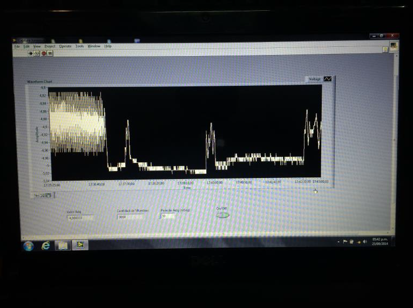Click the LabVIEW icon in the taskbar
This screenshot has width=413, height=308.
tap(80, 245)
